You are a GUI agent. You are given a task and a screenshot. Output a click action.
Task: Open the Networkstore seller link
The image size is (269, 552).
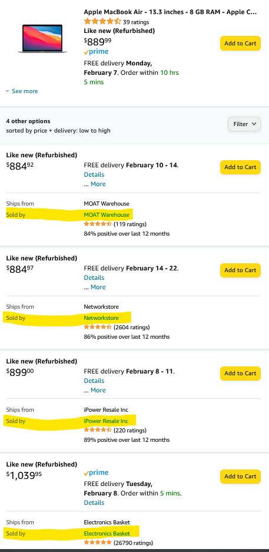(101, 318)
